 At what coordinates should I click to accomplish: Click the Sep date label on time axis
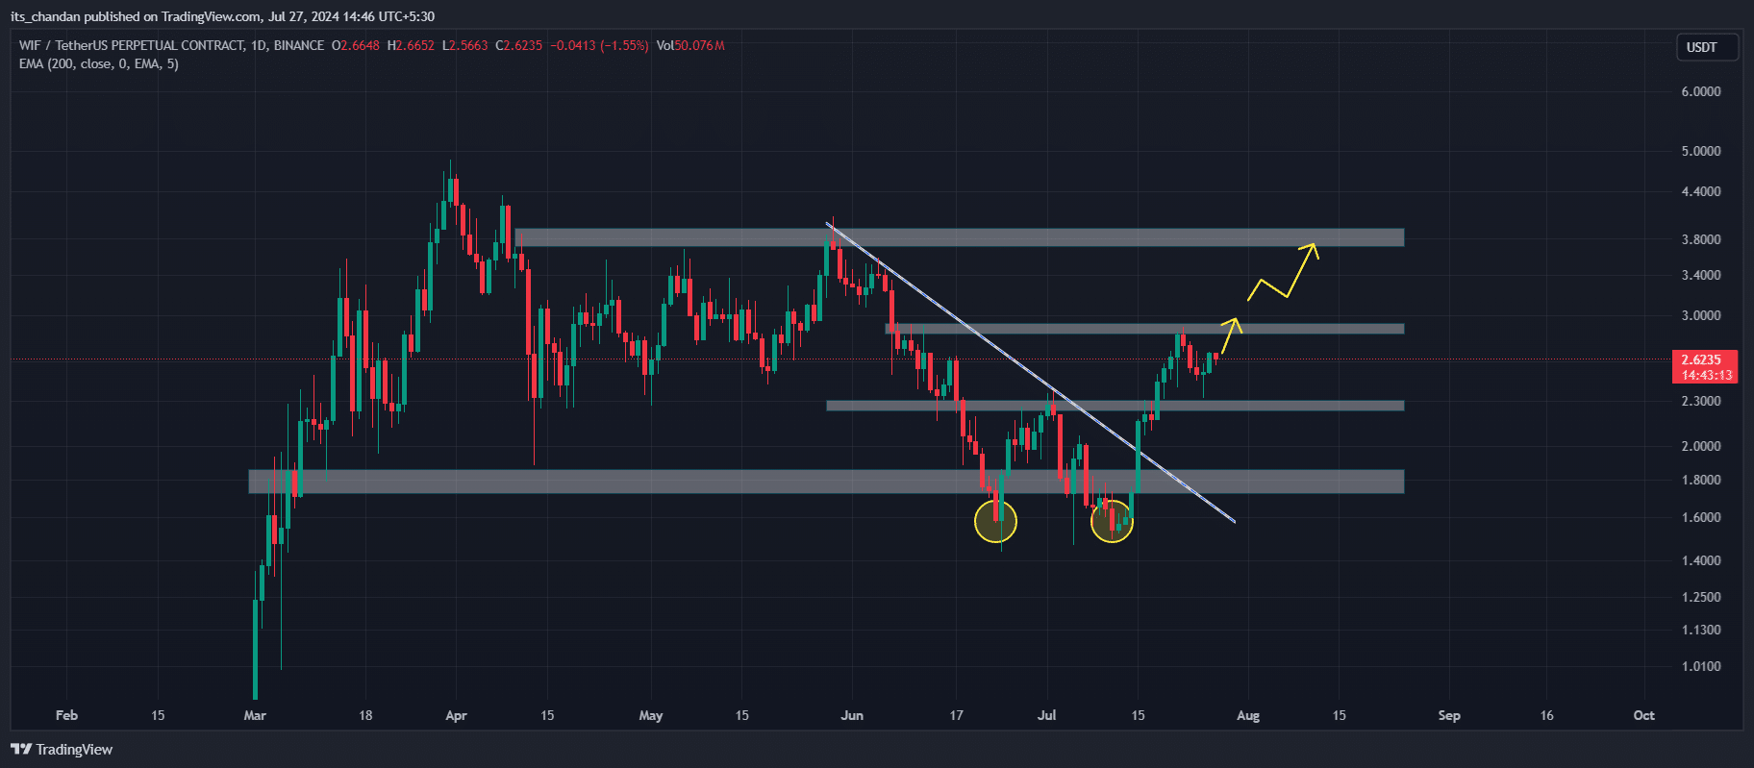pyautogui.click(x=1449, y=715)
